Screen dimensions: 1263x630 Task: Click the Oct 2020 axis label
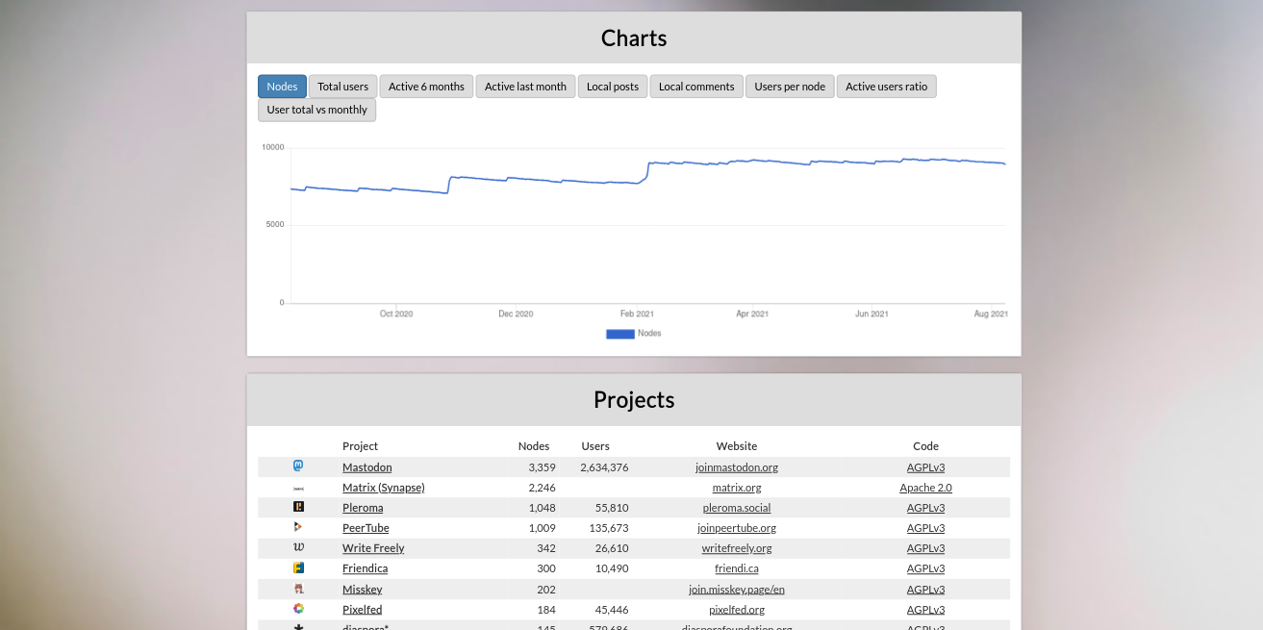point(396,314)
